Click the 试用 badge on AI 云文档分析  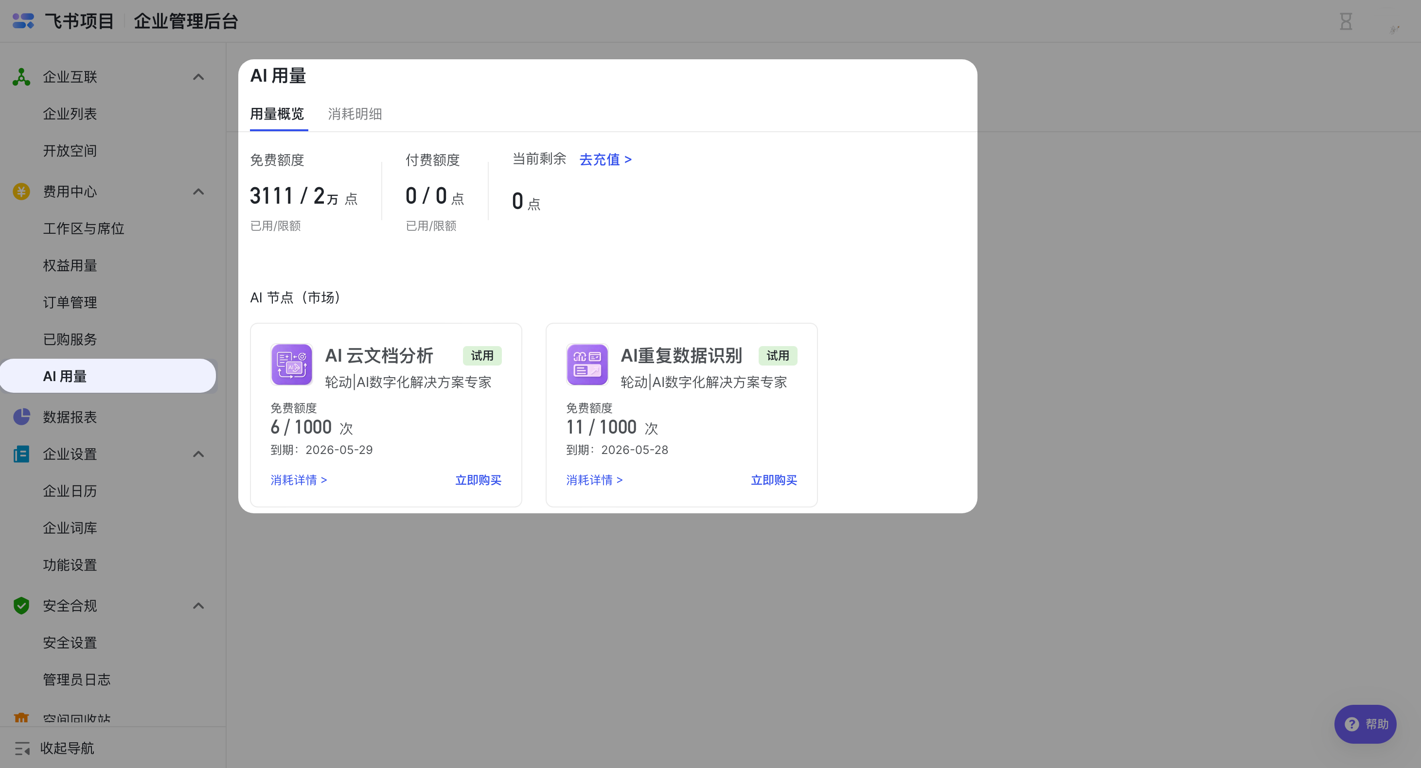coord(482,356)
